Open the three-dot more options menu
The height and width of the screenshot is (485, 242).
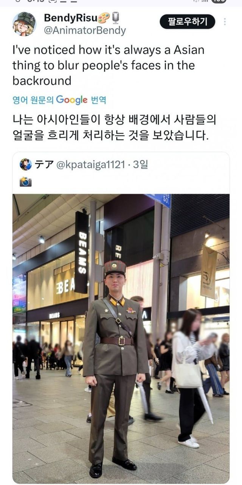[225, 22]
